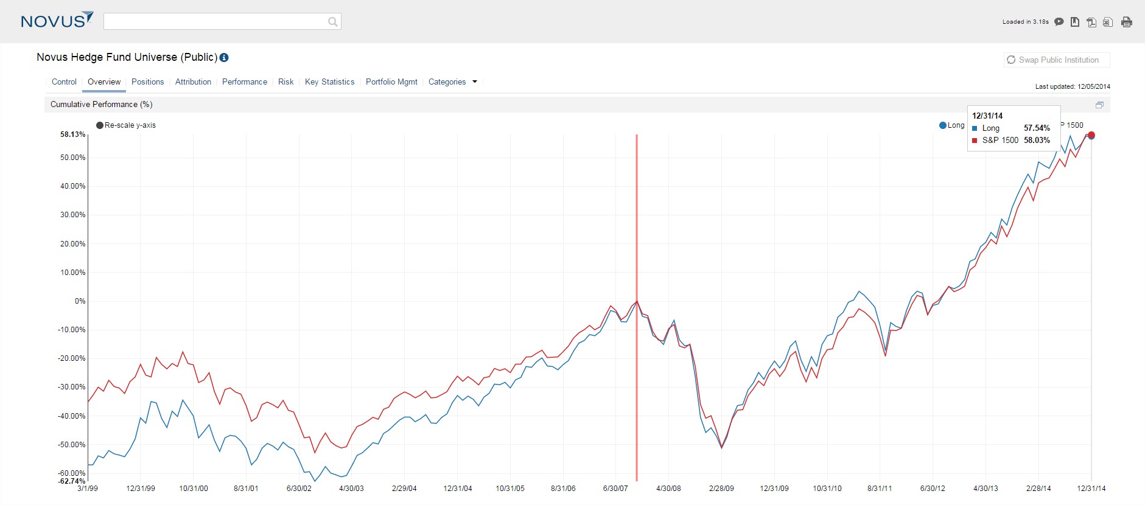This screenshot has width=1145, height=505.
Task: Go to the Portfolio Mgmt tab
Action: (391, 82)
